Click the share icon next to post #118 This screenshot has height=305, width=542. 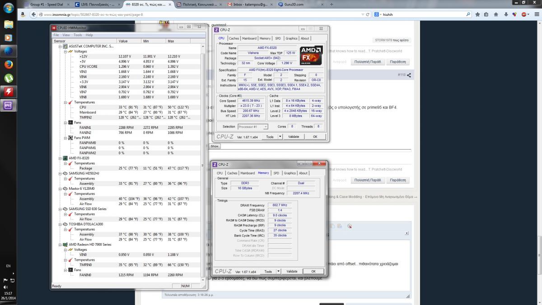409,75
